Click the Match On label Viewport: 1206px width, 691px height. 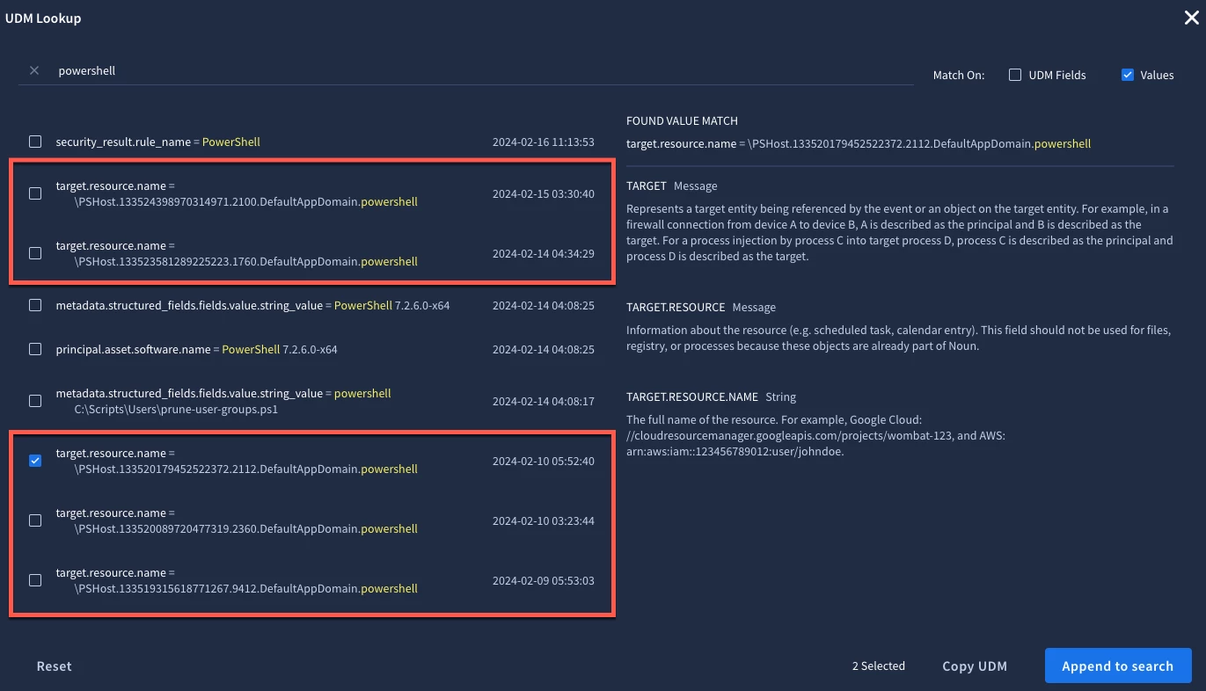pos(959,76)
